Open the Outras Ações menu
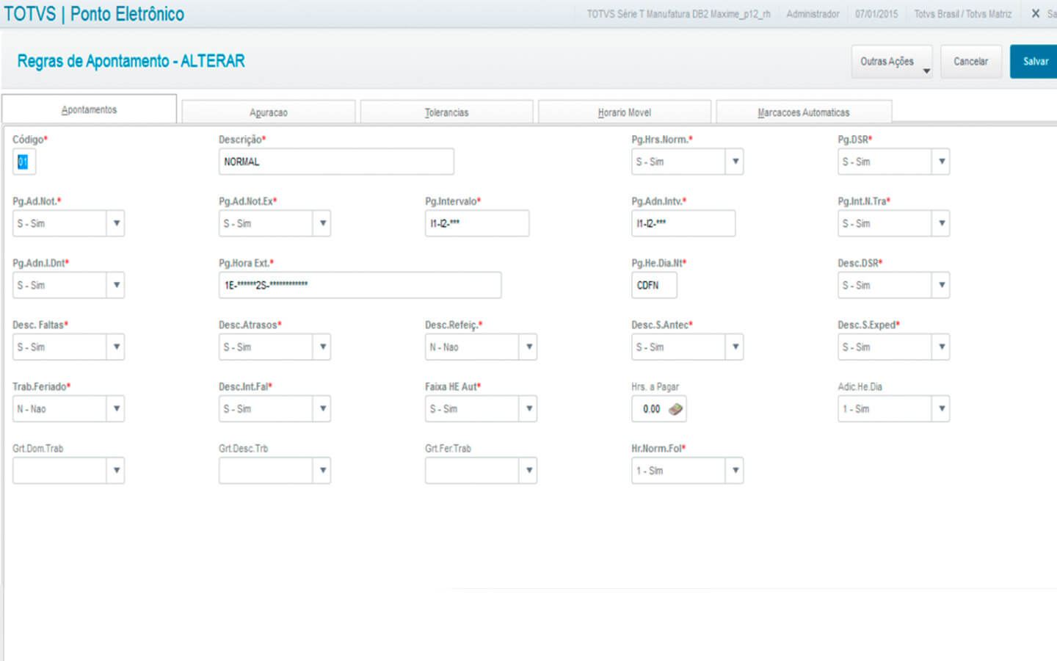 tap(892, 62)
